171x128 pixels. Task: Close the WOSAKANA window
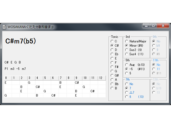coord(163,26)
